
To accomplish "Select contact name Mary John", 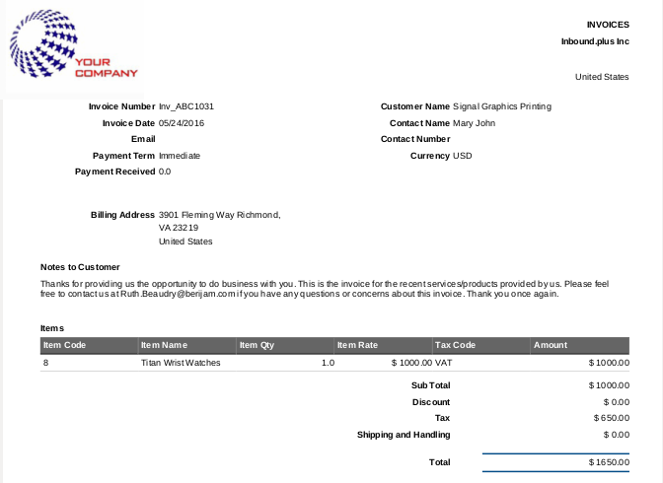I will [474, 123].
